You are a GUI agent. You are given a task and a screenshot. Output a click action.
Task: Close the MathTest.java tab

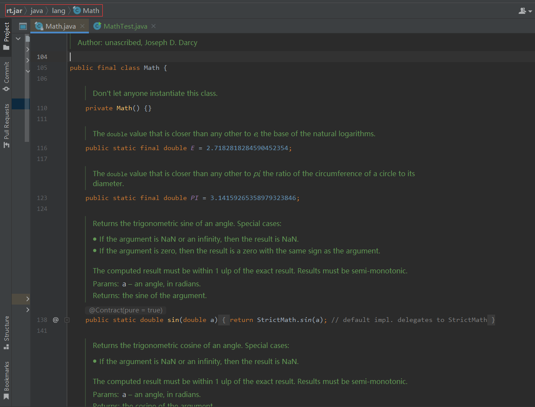tap(153, 26)
